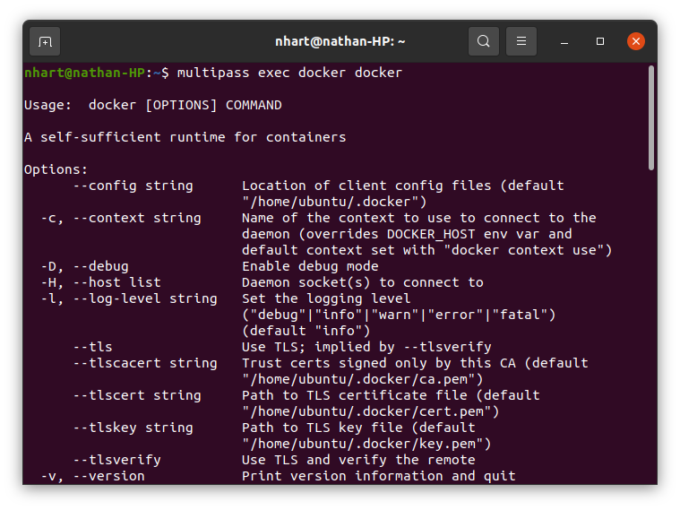Screen dimensions: 680x510
Task: Click the -v, --version option text
Action: 92,476
